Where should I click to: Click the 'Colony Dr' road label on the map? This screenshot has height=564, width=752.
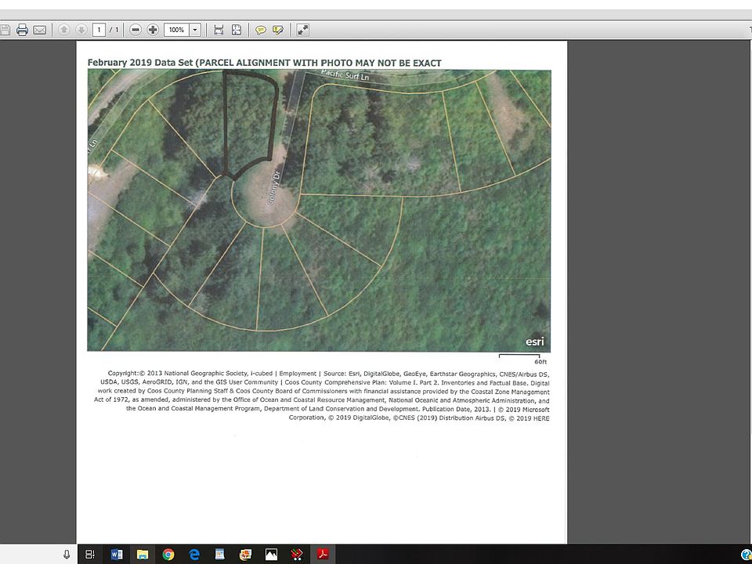273,189
